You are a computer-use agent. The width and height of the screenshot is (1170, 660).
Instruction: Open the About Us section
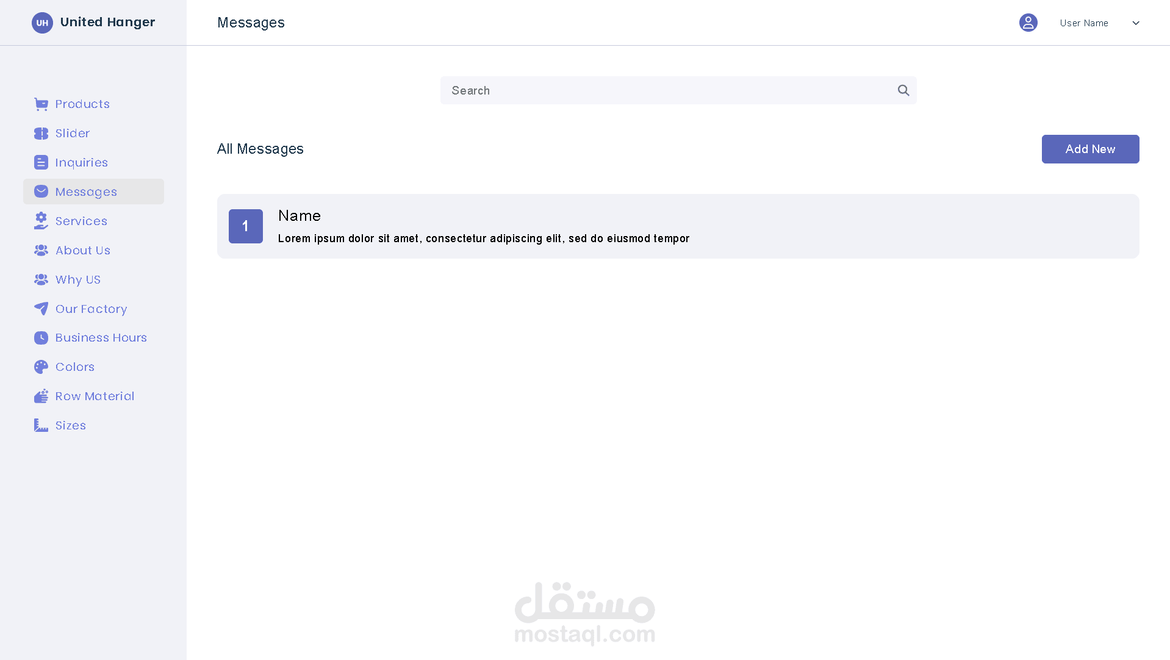click(94, 250)
